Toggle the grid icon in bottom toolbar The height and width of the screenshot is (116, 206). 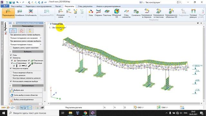(x=18, y=108)
